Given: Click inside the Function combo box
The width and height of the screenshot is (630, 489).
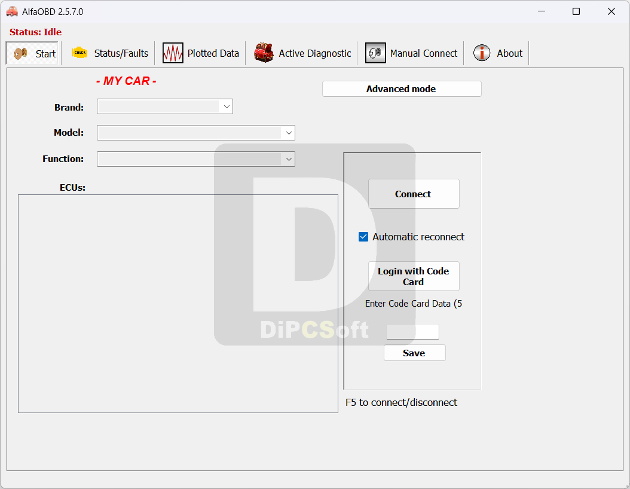Looking at the screenshot, I should tap(195, 159).
